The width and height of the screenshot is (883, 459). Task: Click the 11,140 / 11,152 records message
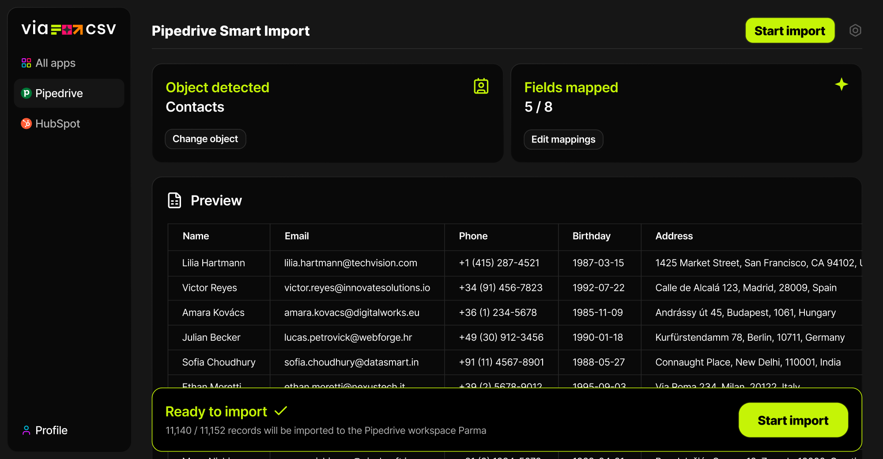click(x=326, y=430)
